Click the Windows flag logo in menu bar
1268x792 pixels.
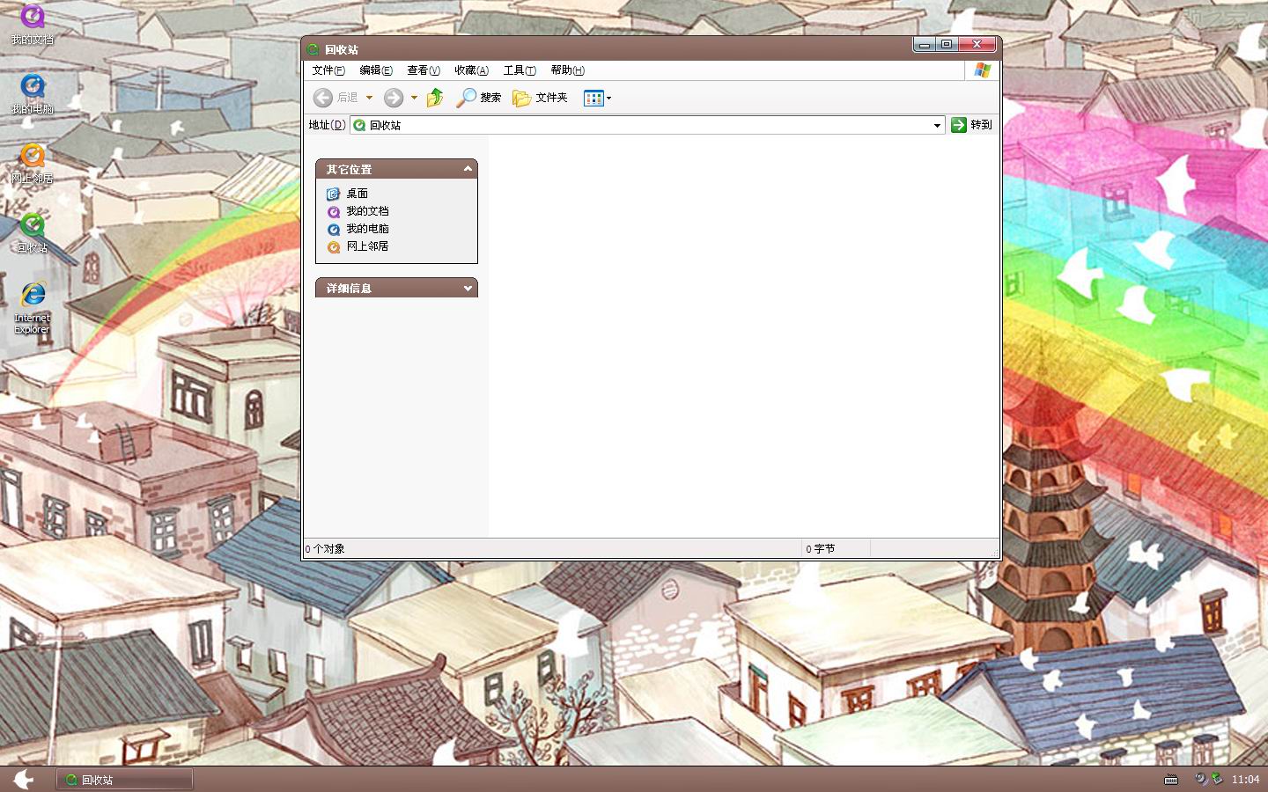[x=983, y=70]
